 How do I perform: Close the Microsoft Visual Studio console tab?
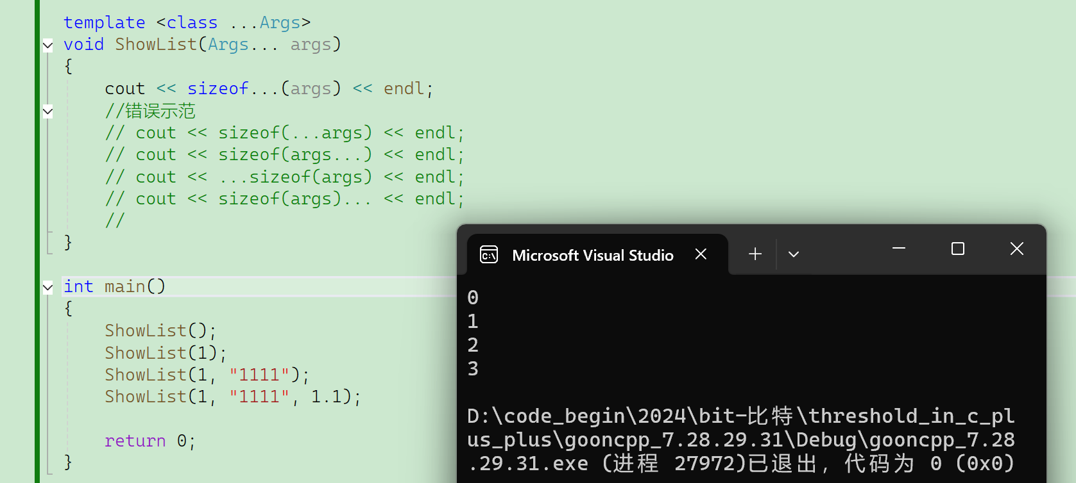(x=701, y=254)
